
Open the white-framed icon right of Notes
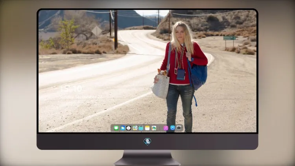[154, 128]
